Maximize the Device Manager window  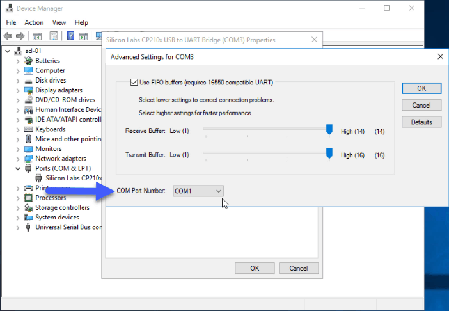tap(386, 8)
